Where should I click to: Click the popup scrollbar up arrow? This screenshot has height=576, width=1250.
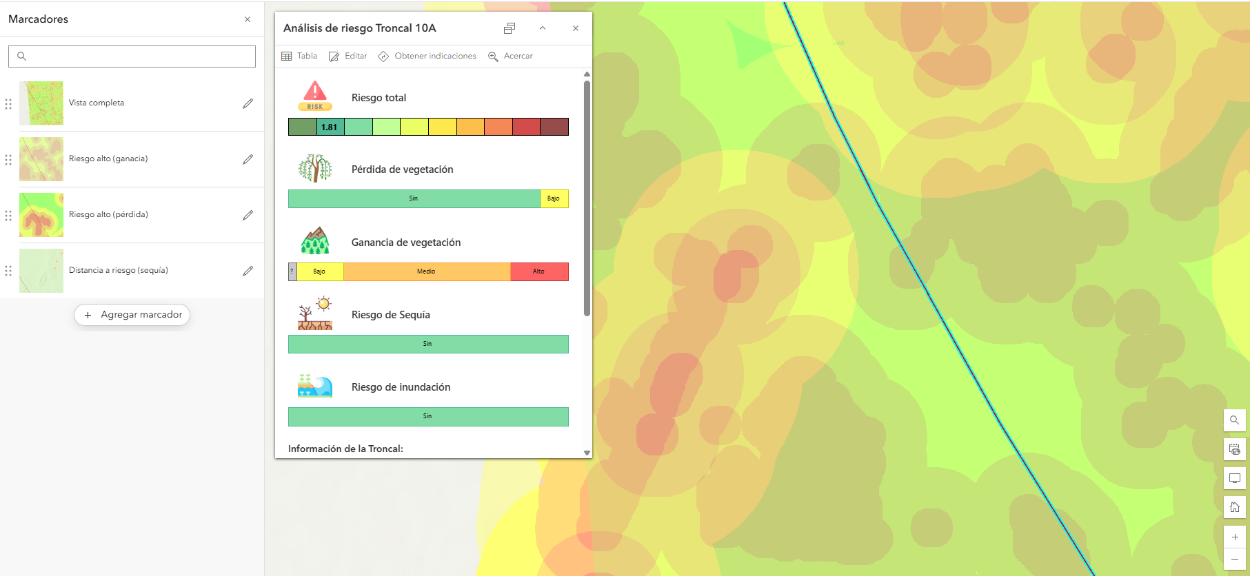click(x=587, y=74)
